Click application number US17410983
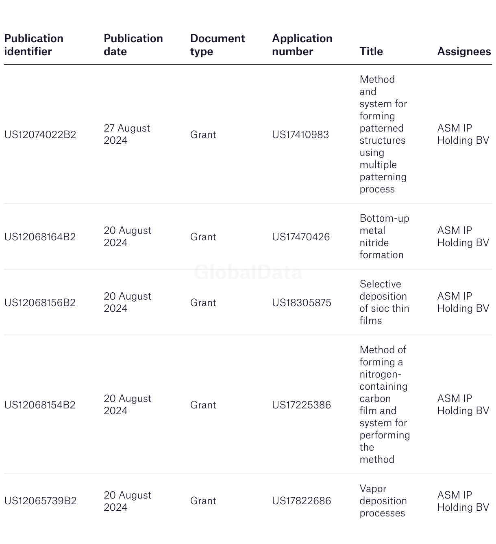Screen dimensions: 496x544 (x=300, y=134)
